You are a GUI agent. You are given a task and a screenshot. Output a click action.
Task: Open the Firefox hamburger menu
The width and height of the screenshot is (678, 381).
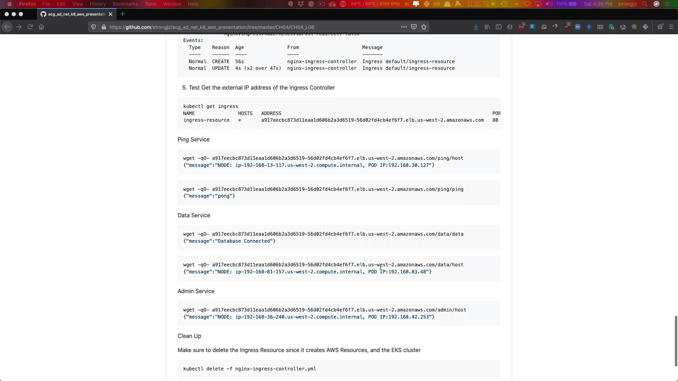(671, 27)
